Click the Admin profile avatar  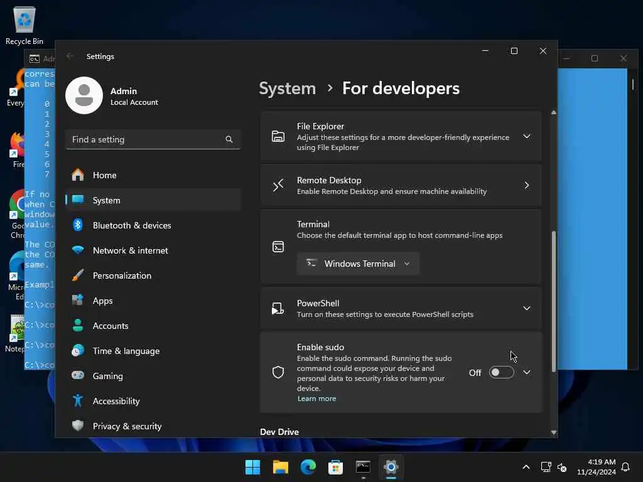tap(84, 95)
